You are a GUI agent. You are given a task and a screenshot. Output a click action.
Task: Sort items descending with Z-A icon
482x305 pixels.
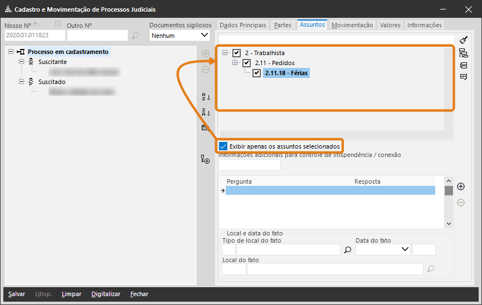pos(206,112)
